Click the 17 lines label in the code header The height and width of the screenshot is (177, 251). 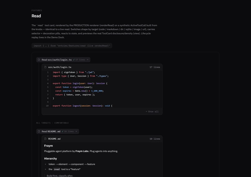click(155, 67)
